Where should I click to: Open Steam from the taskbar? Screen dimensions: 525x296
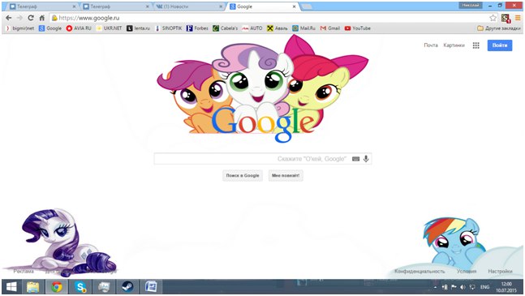coord(127,286)
